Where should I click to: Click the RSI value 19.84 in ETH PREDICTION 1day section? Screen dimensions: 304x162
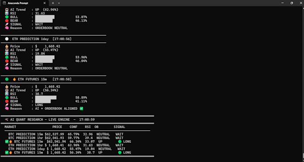point(40,54)
